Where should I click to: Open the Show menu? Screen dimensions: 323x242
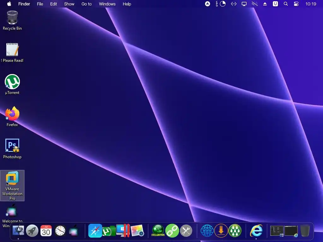pos(69,4)
